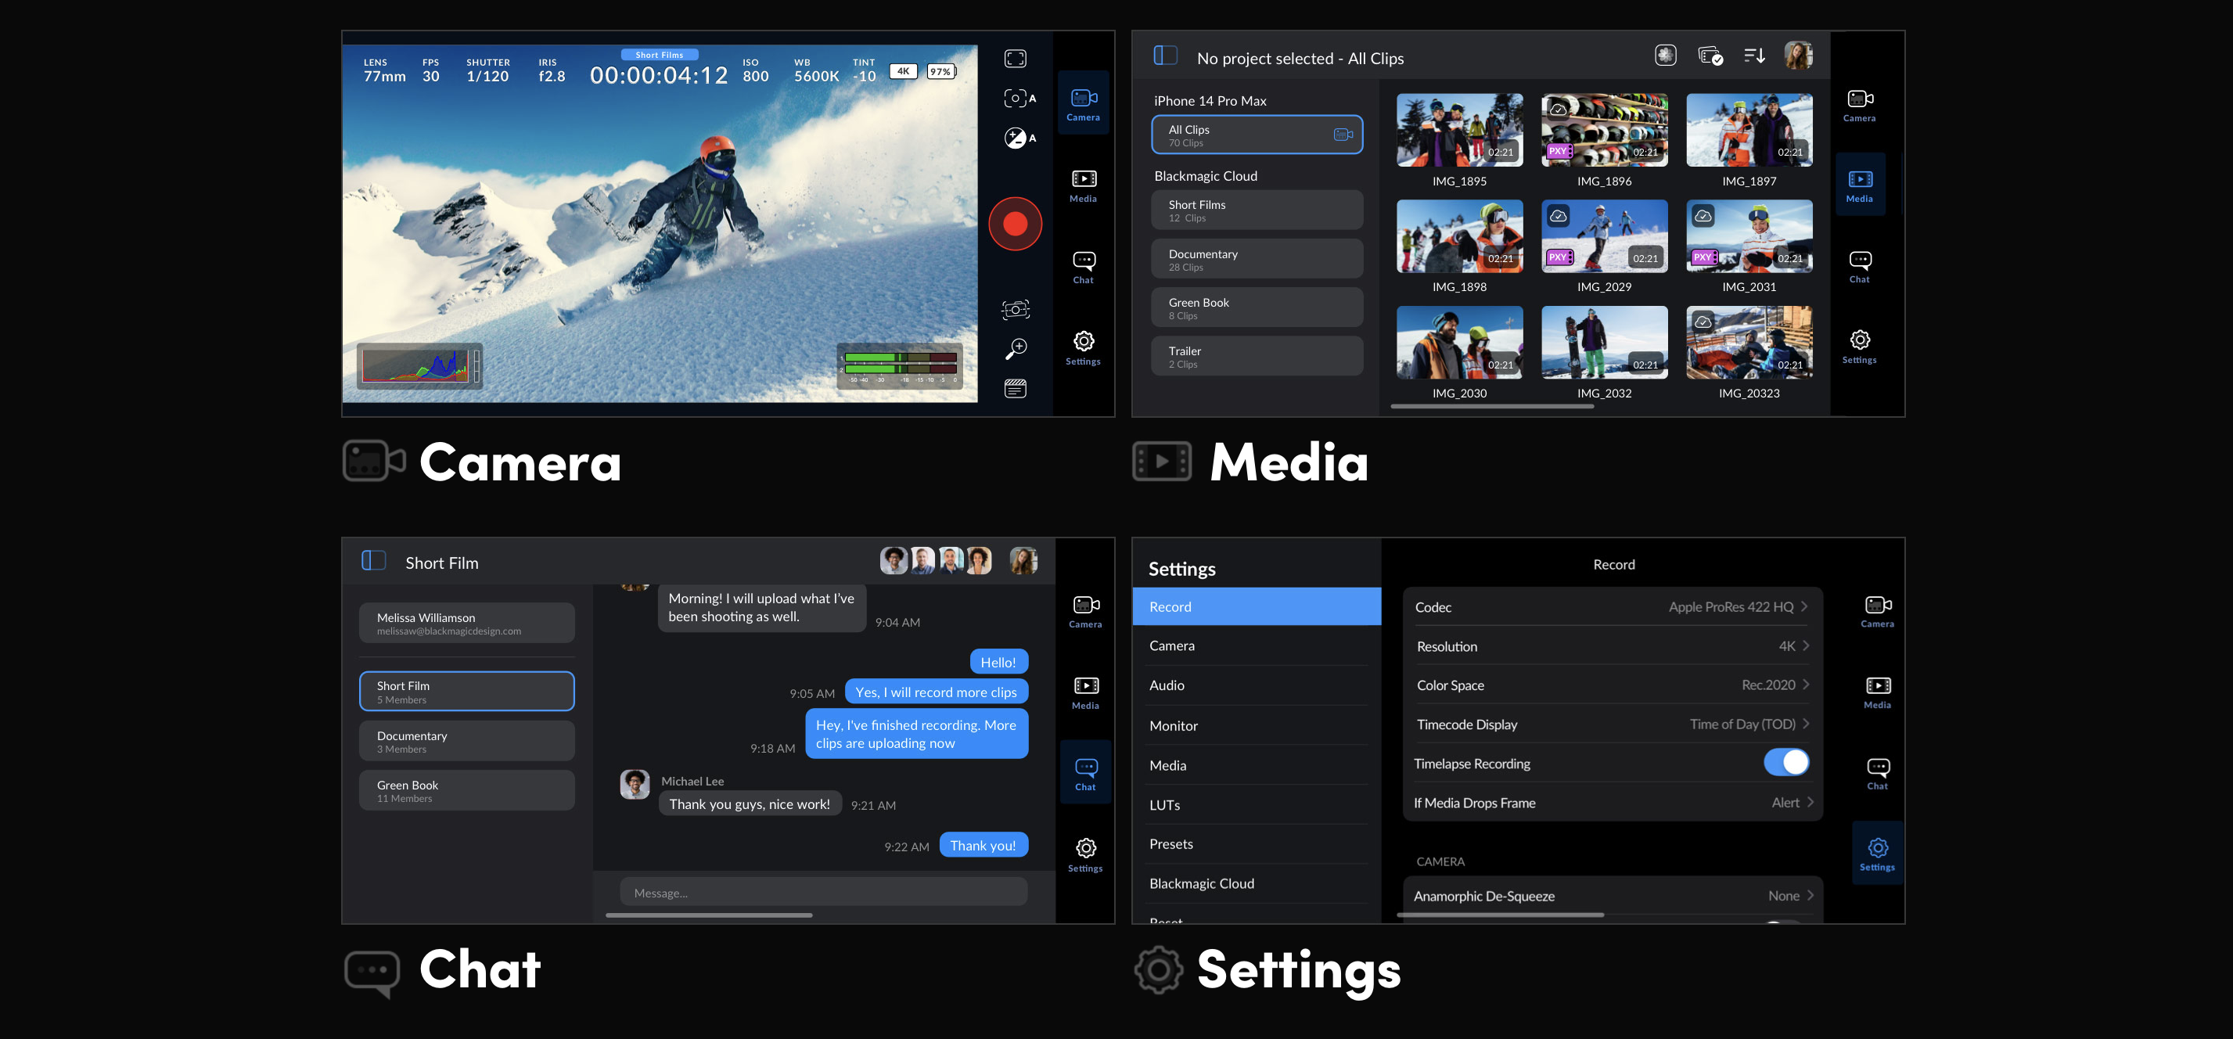
Task: Switch to the Audio settings section
Action: pyautogui.click(x=1255, y=685)
